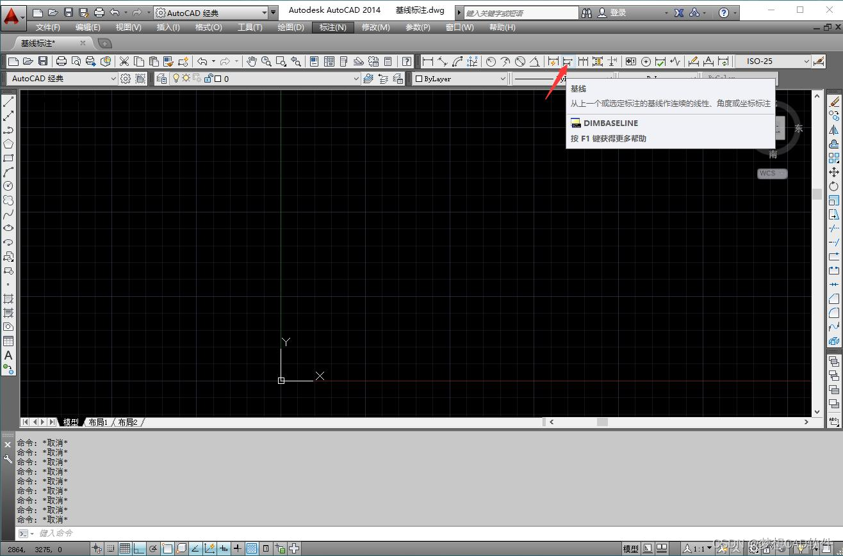Click the Plot printer icon
The width and height of the screenshot is (843, 556).
pyautogui.click(x=61, y=61)
